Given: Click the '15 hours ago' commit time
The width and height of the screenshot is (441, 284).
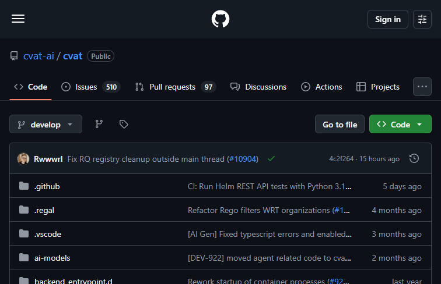Looking at the screenshot, I should pos(379,159).
